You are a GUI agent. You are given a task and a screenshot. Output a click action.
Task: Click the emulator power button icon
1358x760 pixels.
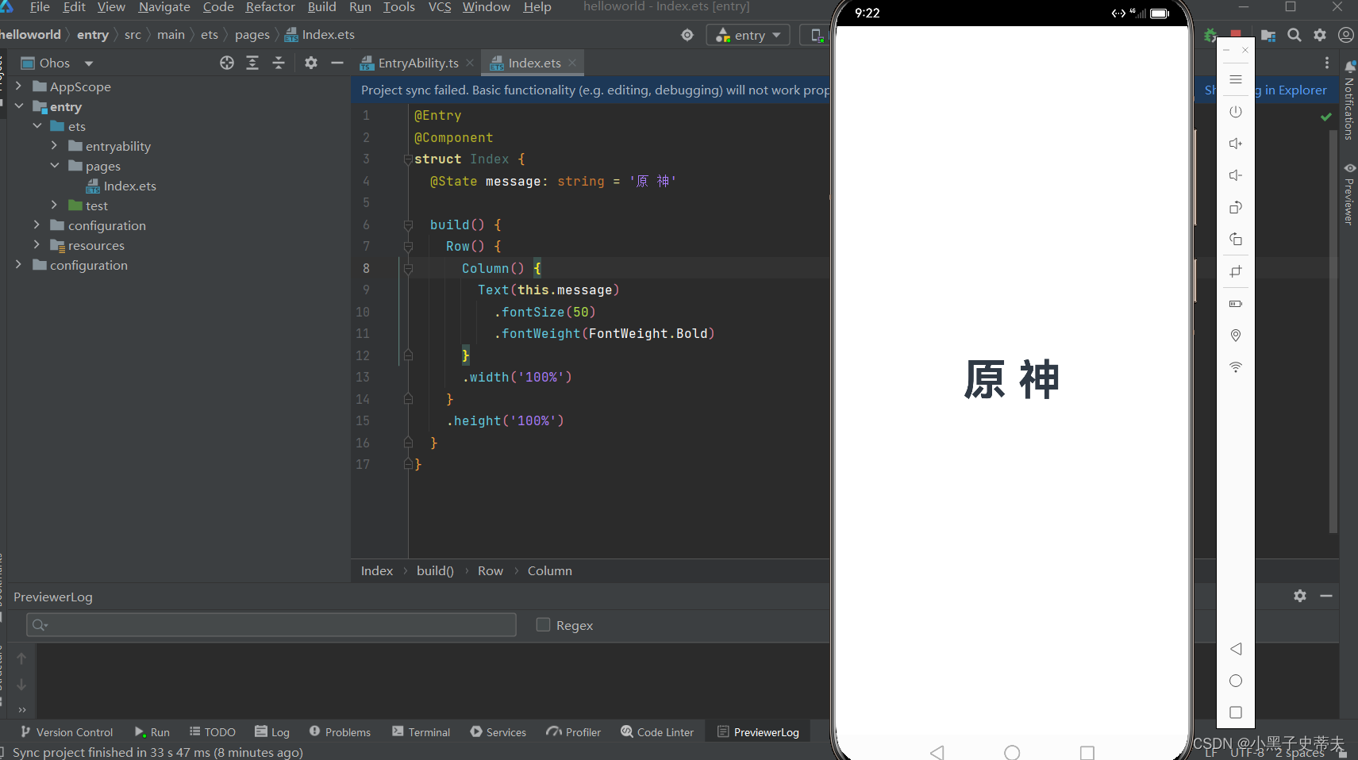point(1236,112)
